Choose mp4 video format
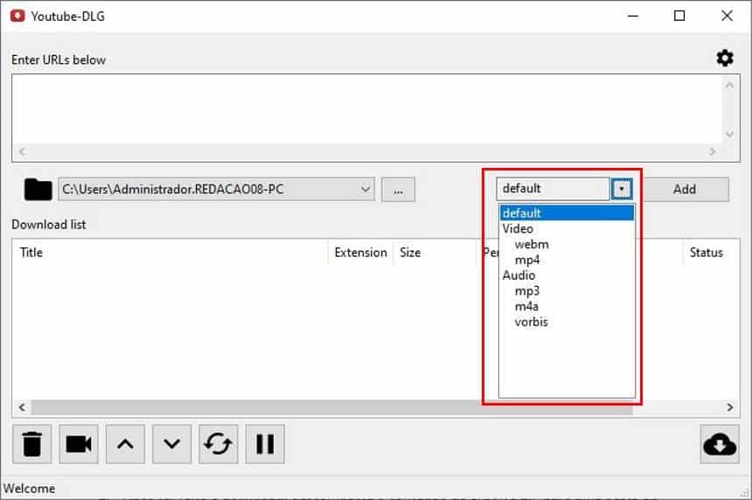 coord(527,260)
